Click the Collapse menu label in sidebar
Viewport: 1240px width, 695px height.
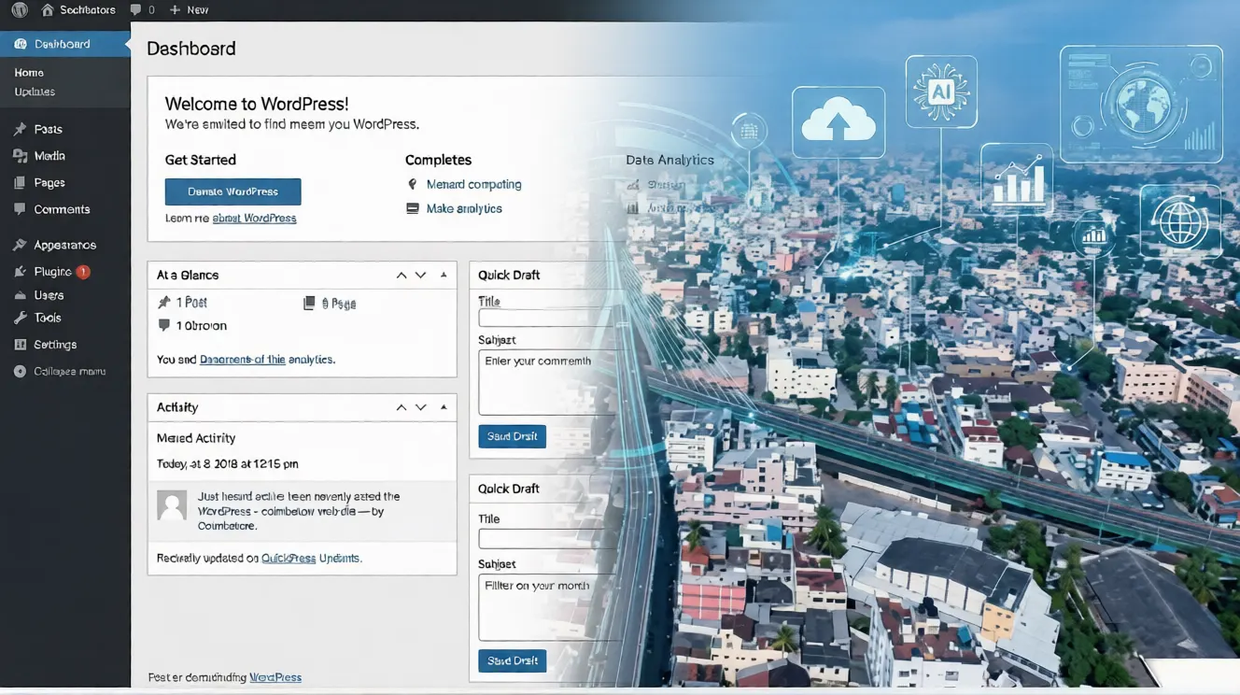(x=70, y=372)
